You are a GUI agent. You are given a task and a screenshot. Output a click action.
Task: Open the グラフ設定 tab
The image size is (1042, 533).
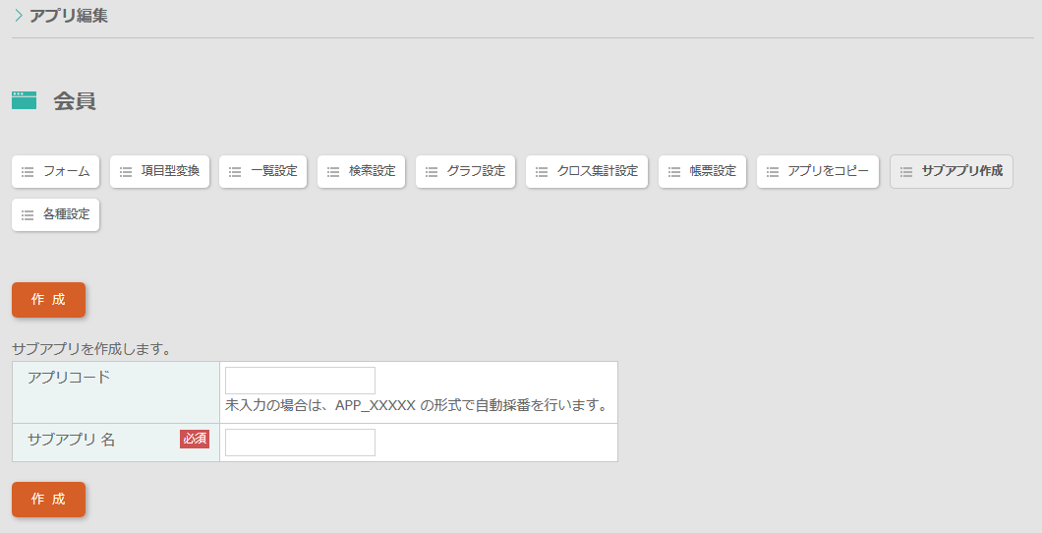[x=465, y=171]
